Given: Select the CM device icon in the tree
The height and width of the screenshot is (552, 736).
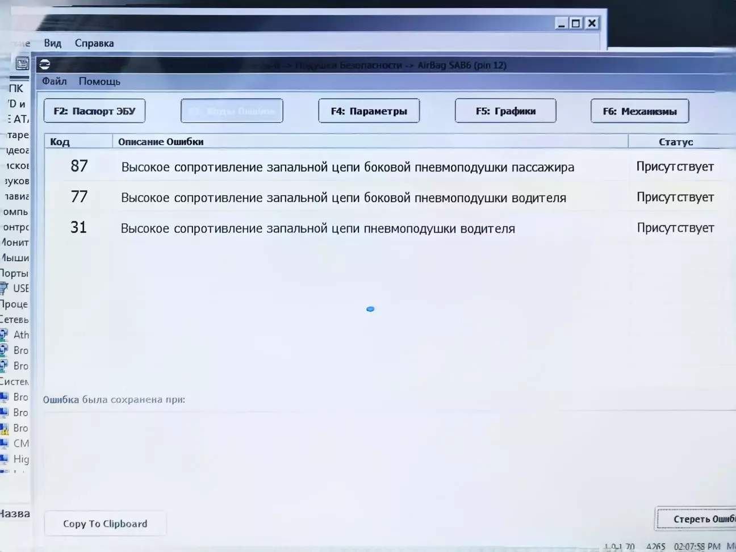Looking at the screenshot, I should tap(5, 444).
